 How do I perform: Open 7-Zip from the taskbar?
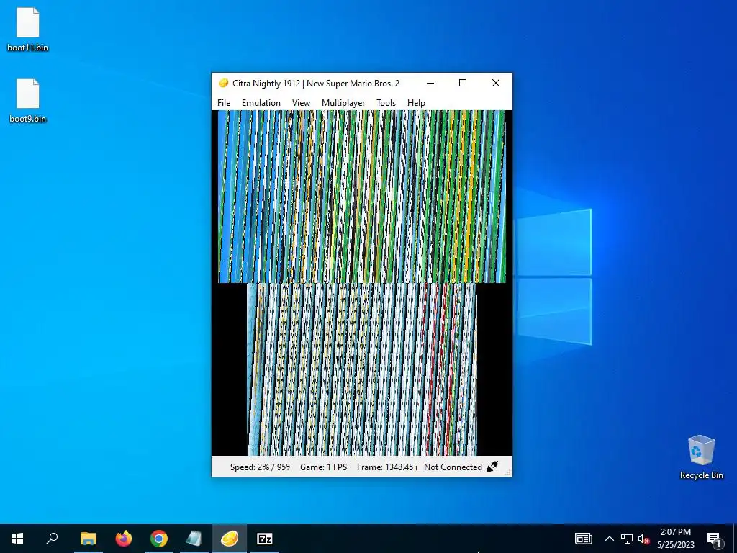[265, 539]
